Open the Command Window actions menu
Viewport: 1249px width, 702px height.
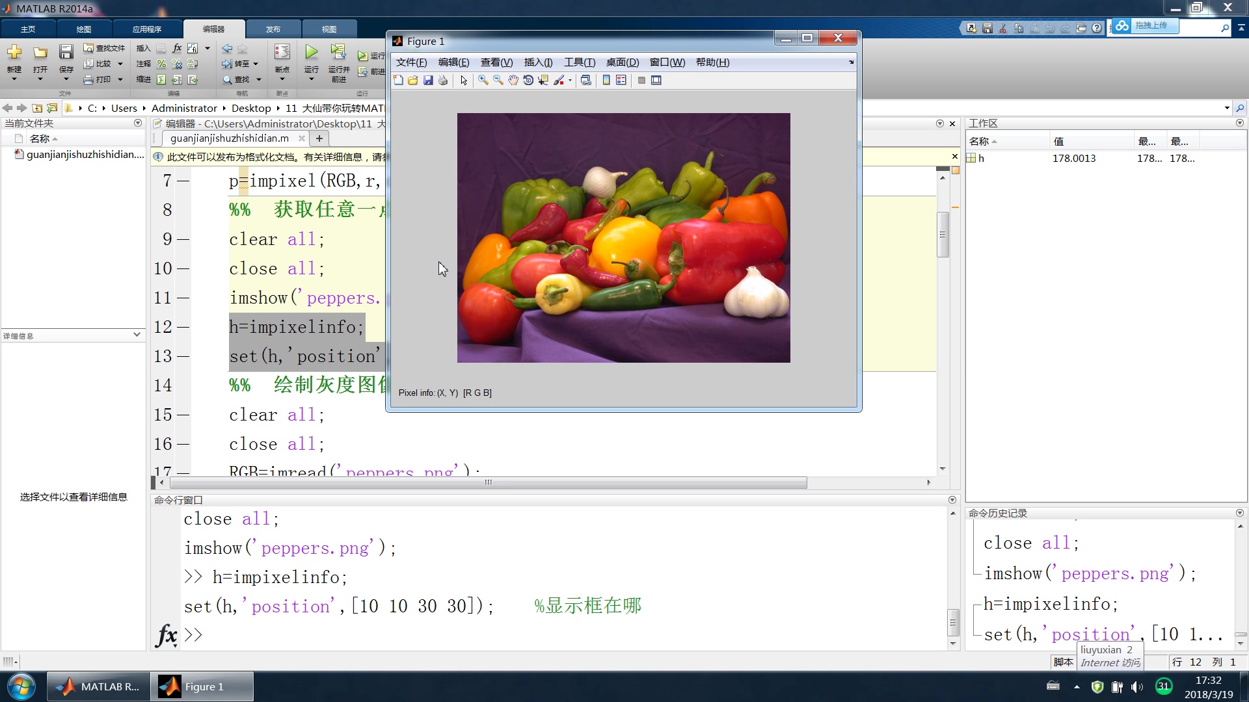click(952, 500)
